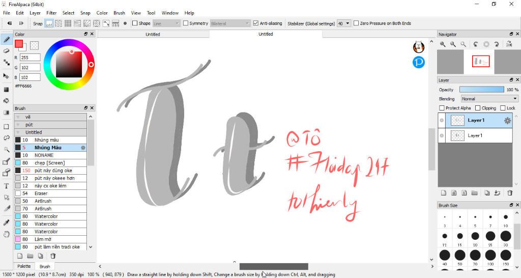521x278 pixels.
Task: Select the Text tool
Action: 6,186
